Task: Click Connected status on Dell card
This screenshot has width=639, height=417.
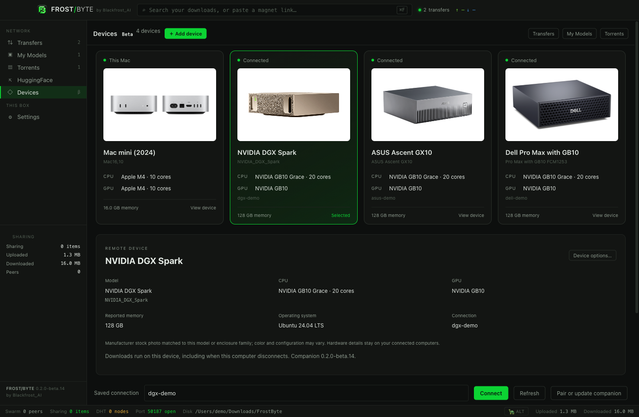Action: pyautogui.click(x=524, y=60)
